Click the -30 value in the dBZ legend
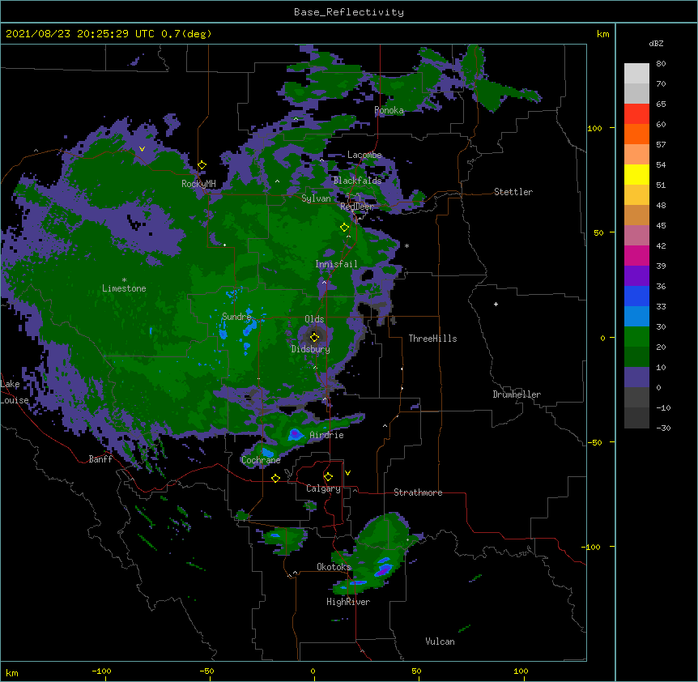Screen dimensions: 698x682 (663, 428)
